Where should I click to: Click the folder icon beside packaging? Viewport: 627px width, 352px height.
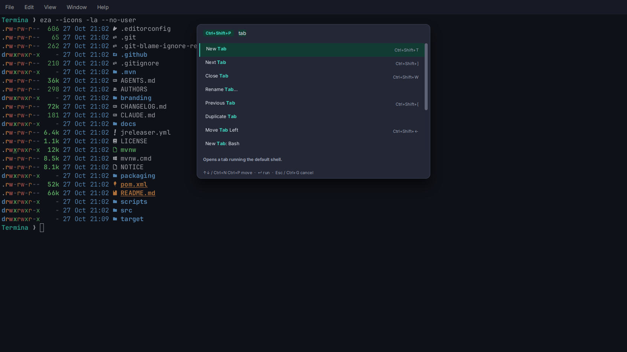pos(115,176)
